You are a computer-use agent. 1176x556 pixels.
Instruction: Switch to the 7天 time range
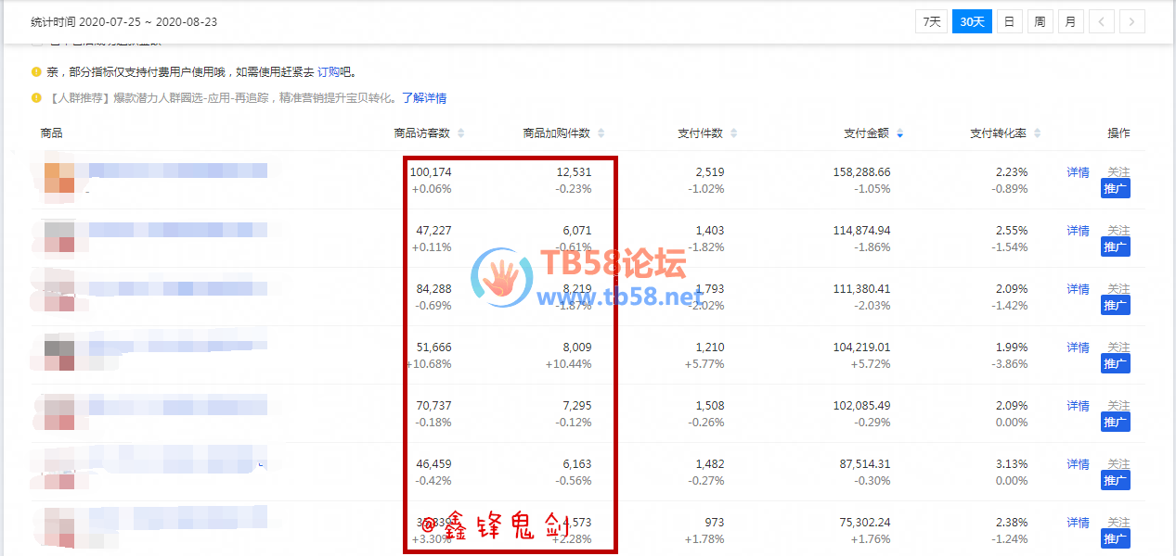(x=931, y=21)
